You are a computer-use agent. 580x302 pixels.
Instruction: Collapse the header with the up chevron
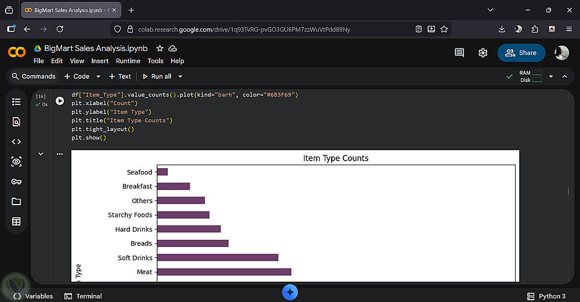tap(564, 77)
